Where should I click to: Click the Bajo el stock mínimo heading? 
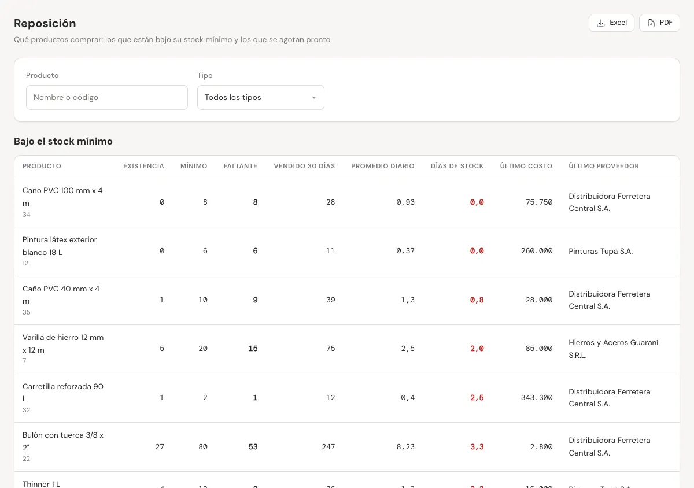[x=64, y=141]
